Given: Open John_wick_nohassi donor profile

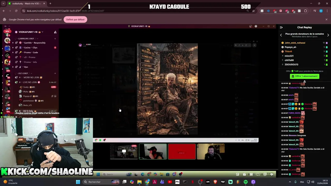Looking at the screenshot, I should (295, 43).
